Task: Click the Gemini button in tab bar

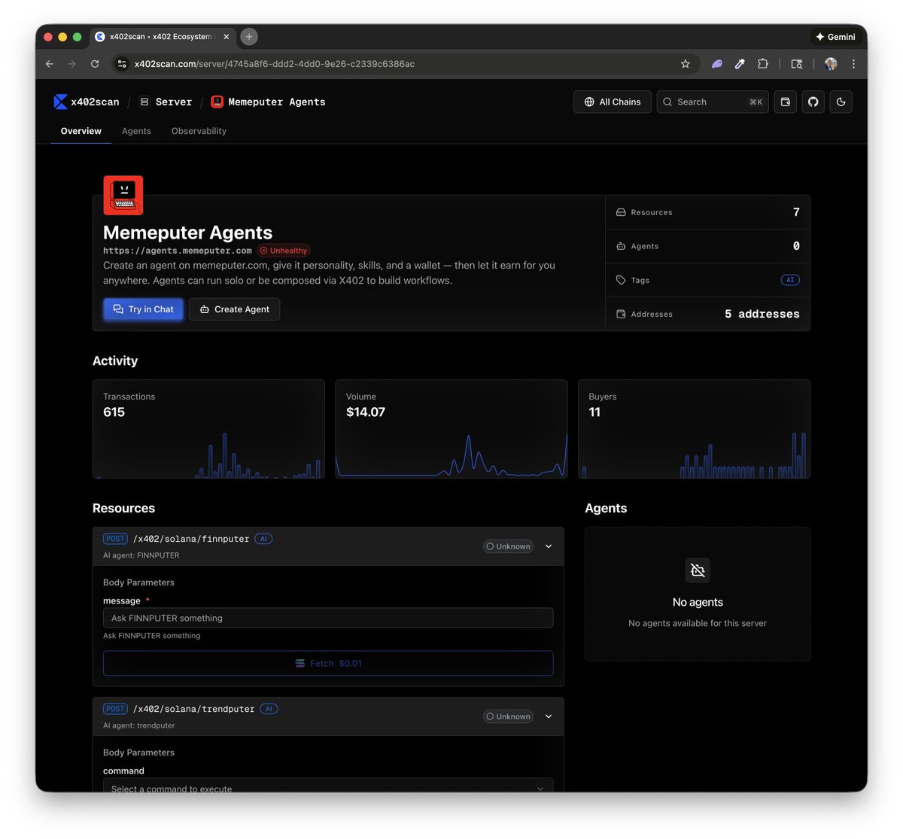Action: [x=835, y=36]
